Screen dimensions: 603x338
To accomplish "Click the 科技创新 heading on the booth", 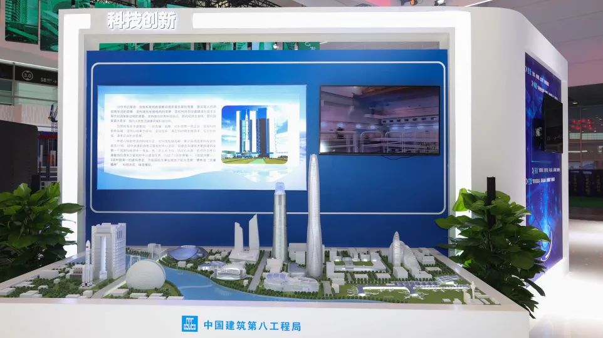I will (x=142, y=20).
